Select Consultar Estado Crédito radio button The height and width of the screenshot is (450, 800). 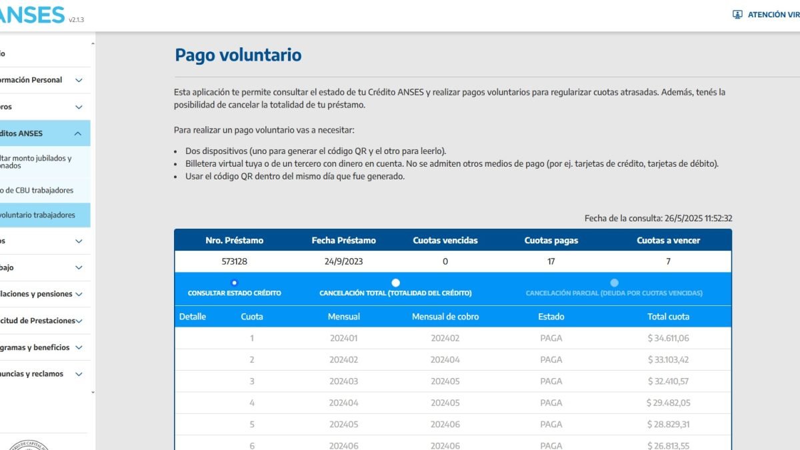(234, 283)
